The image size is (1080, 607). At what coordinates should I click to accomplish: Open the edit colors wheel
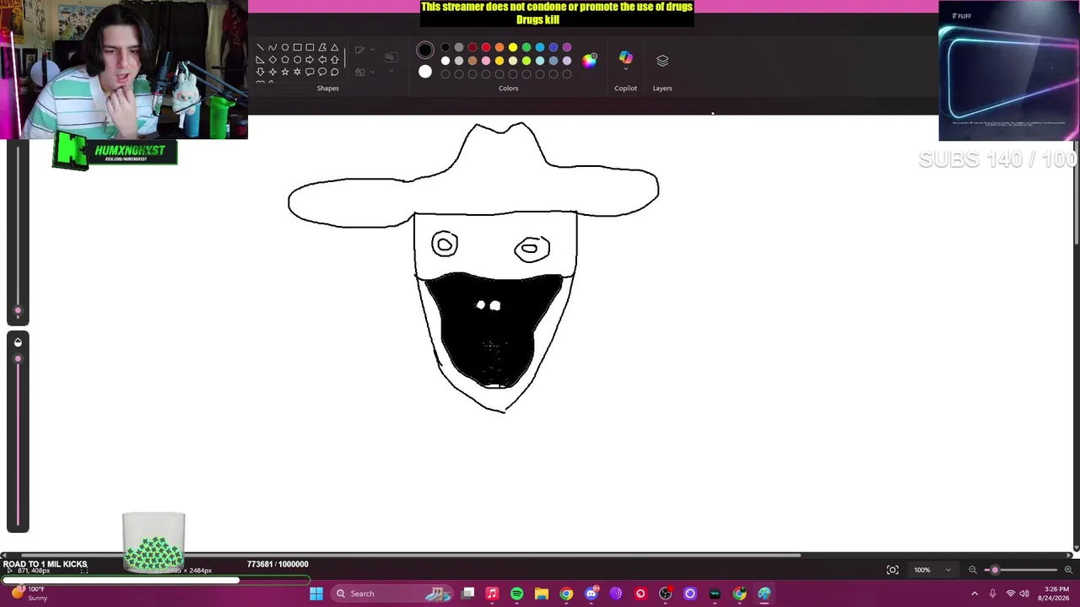point(590,60)
